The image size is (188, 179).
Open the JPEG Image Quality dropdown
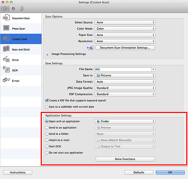pyautogui.click(x=125, y=88)
